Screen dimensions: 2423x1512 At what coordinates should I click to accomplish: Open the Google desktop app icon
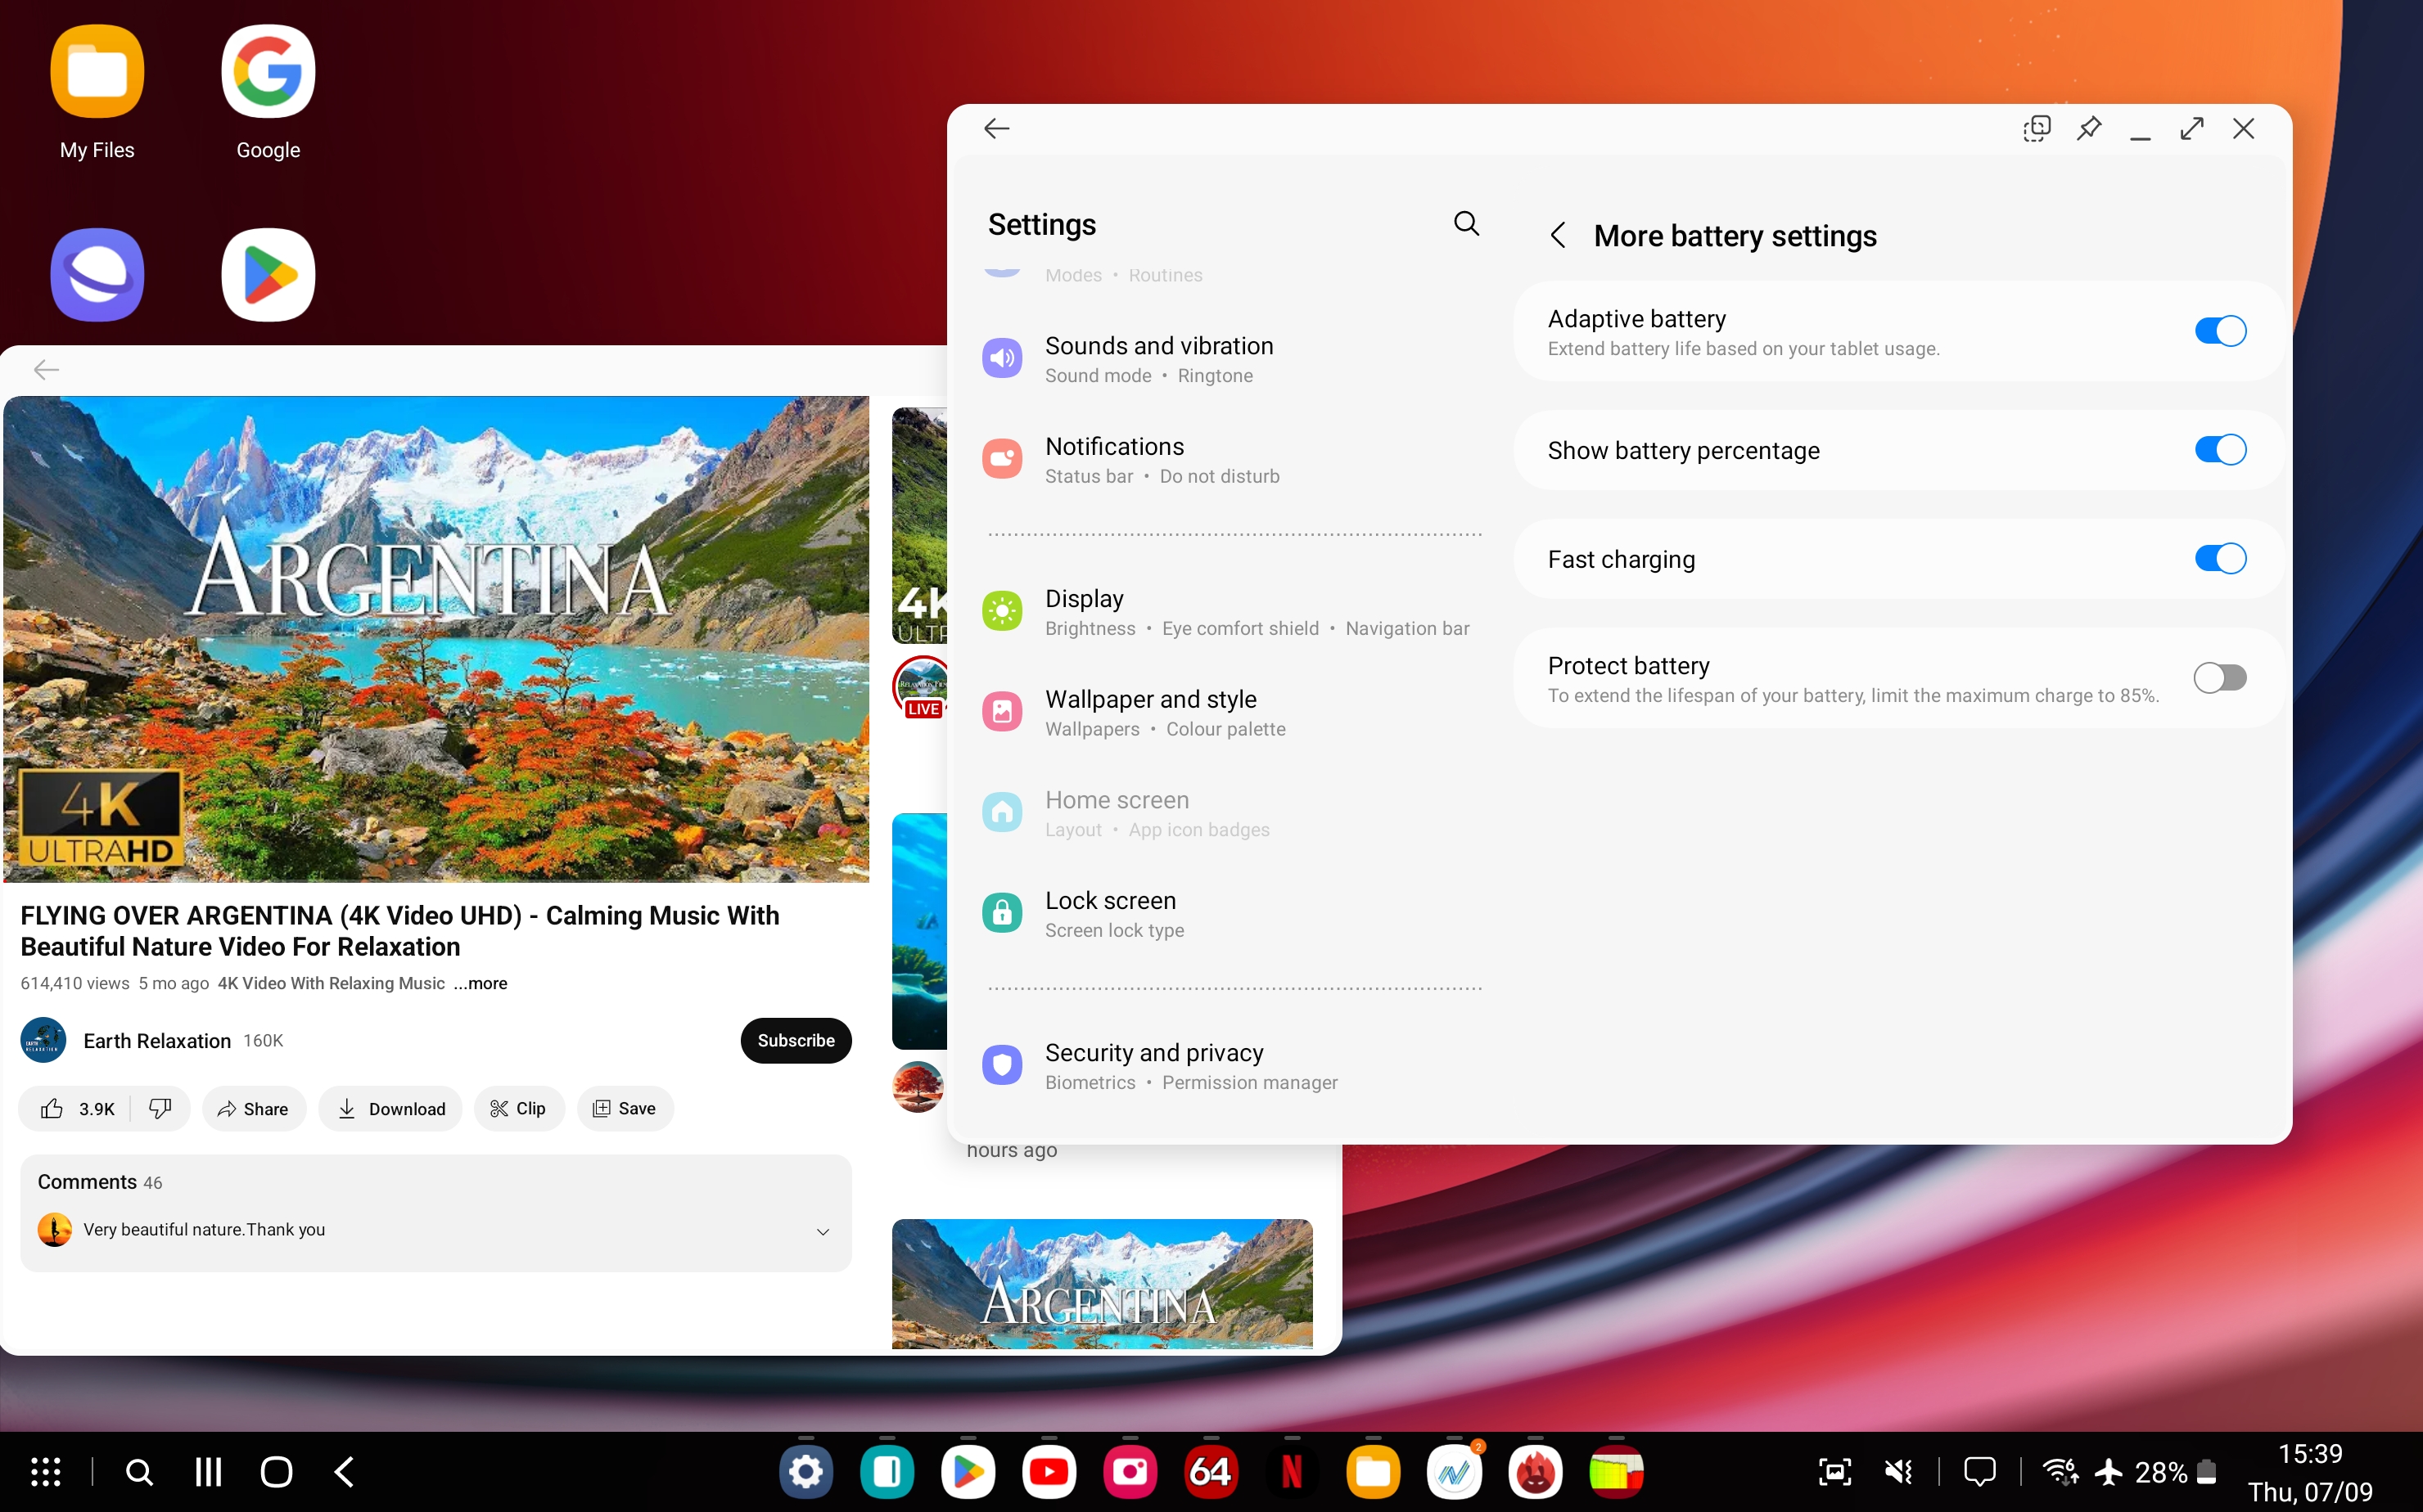coord(268,92)
